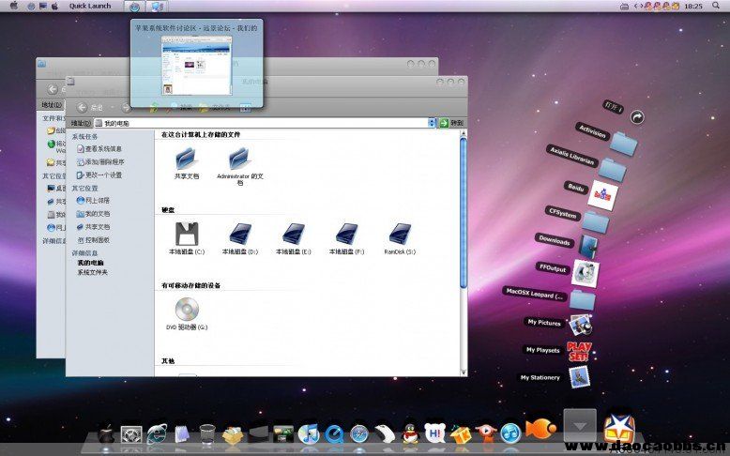Click the green Go button beside address bar
This screenshot has height=456, width=730.
(445, 123)
